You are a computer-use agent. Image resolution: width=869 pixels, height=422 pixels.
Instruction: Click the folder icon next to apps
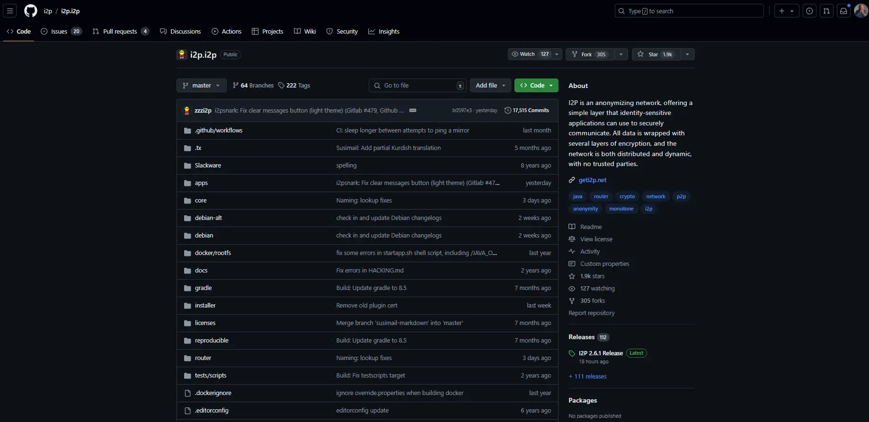(x=187, y=183)
